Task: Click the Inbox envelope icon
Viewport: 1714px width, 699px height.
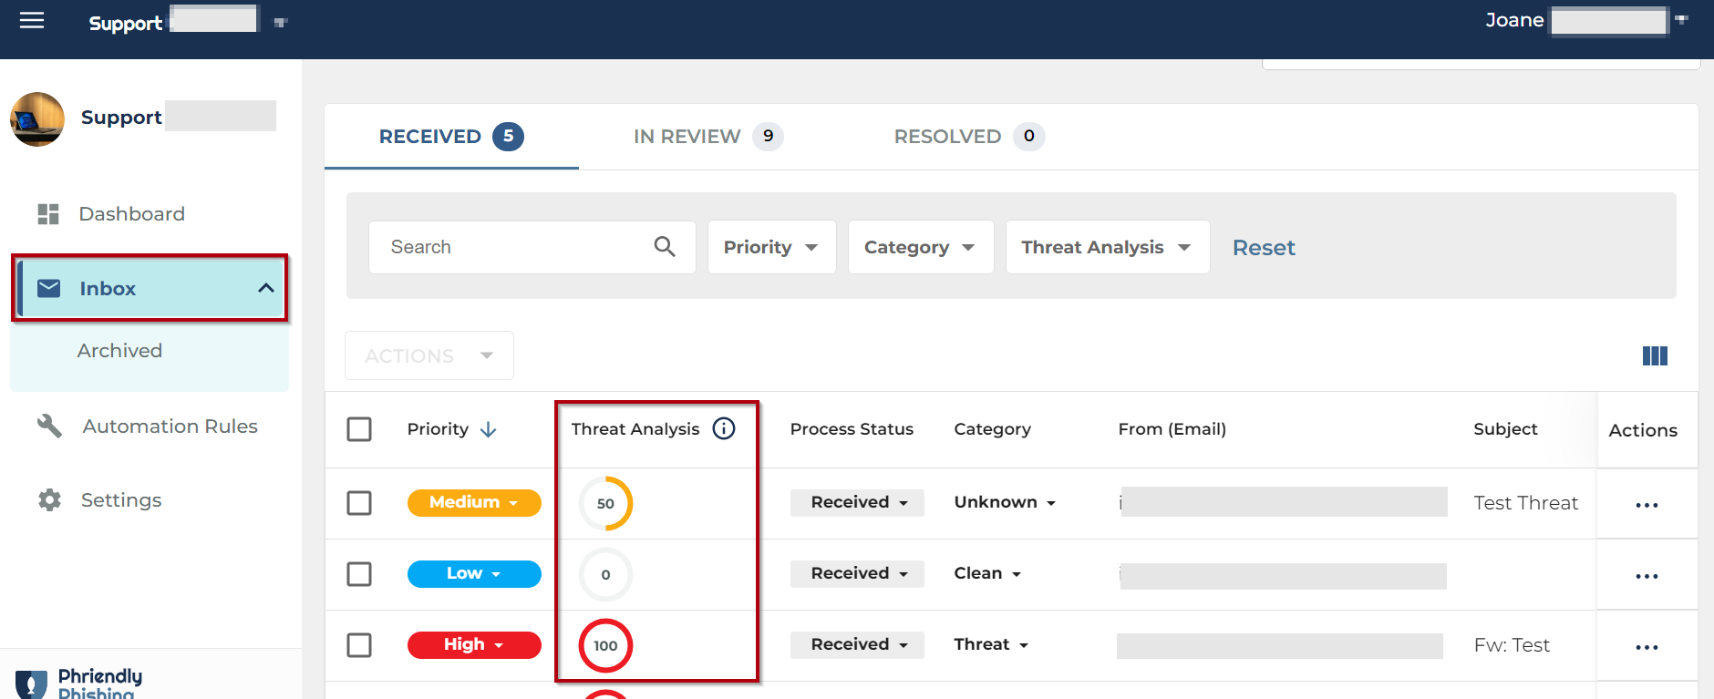Action: tap(49, 288)
